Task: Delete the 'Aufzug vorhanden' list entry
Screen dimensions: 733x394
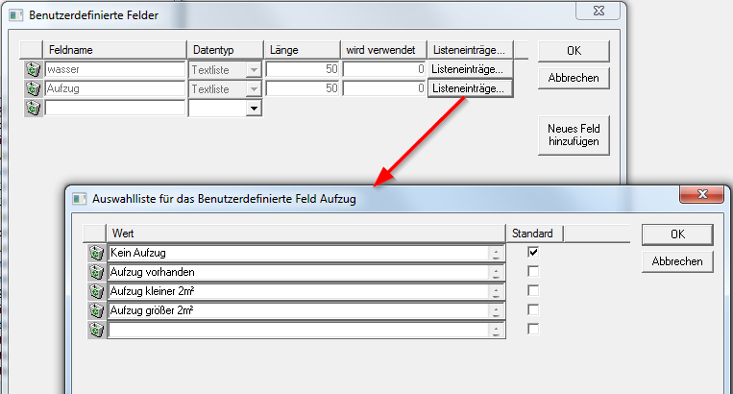Action: tap(96, 272)
